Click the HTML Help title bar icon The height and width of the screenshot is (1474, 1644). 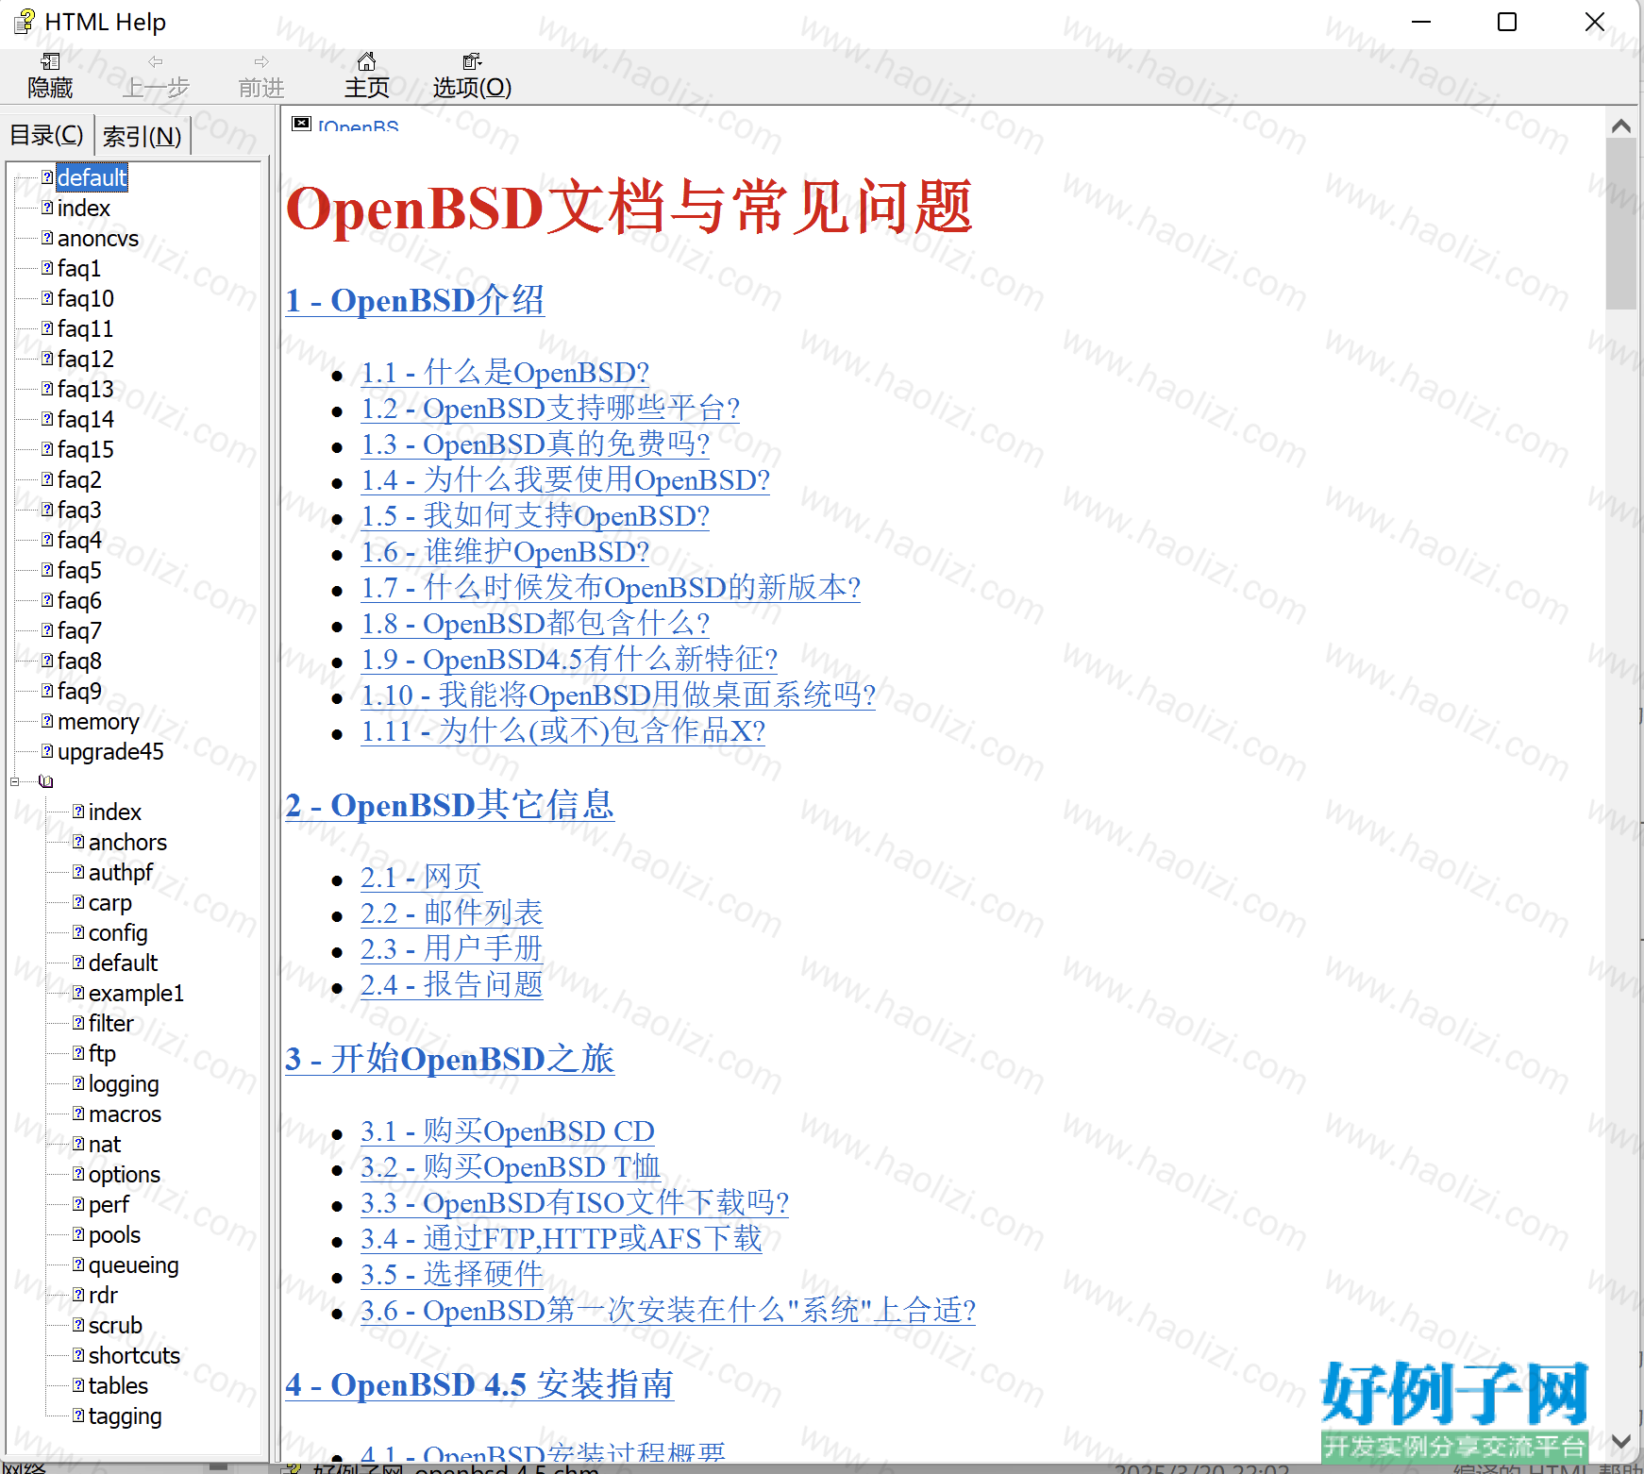point(25,21)
